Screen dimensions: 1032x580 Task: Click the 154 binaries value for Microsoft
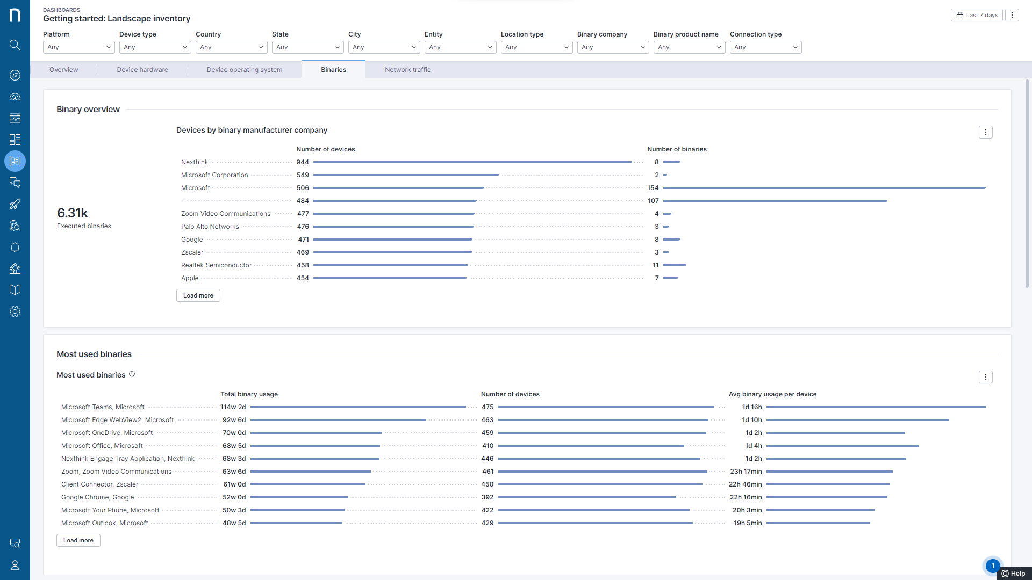(653, 188)
